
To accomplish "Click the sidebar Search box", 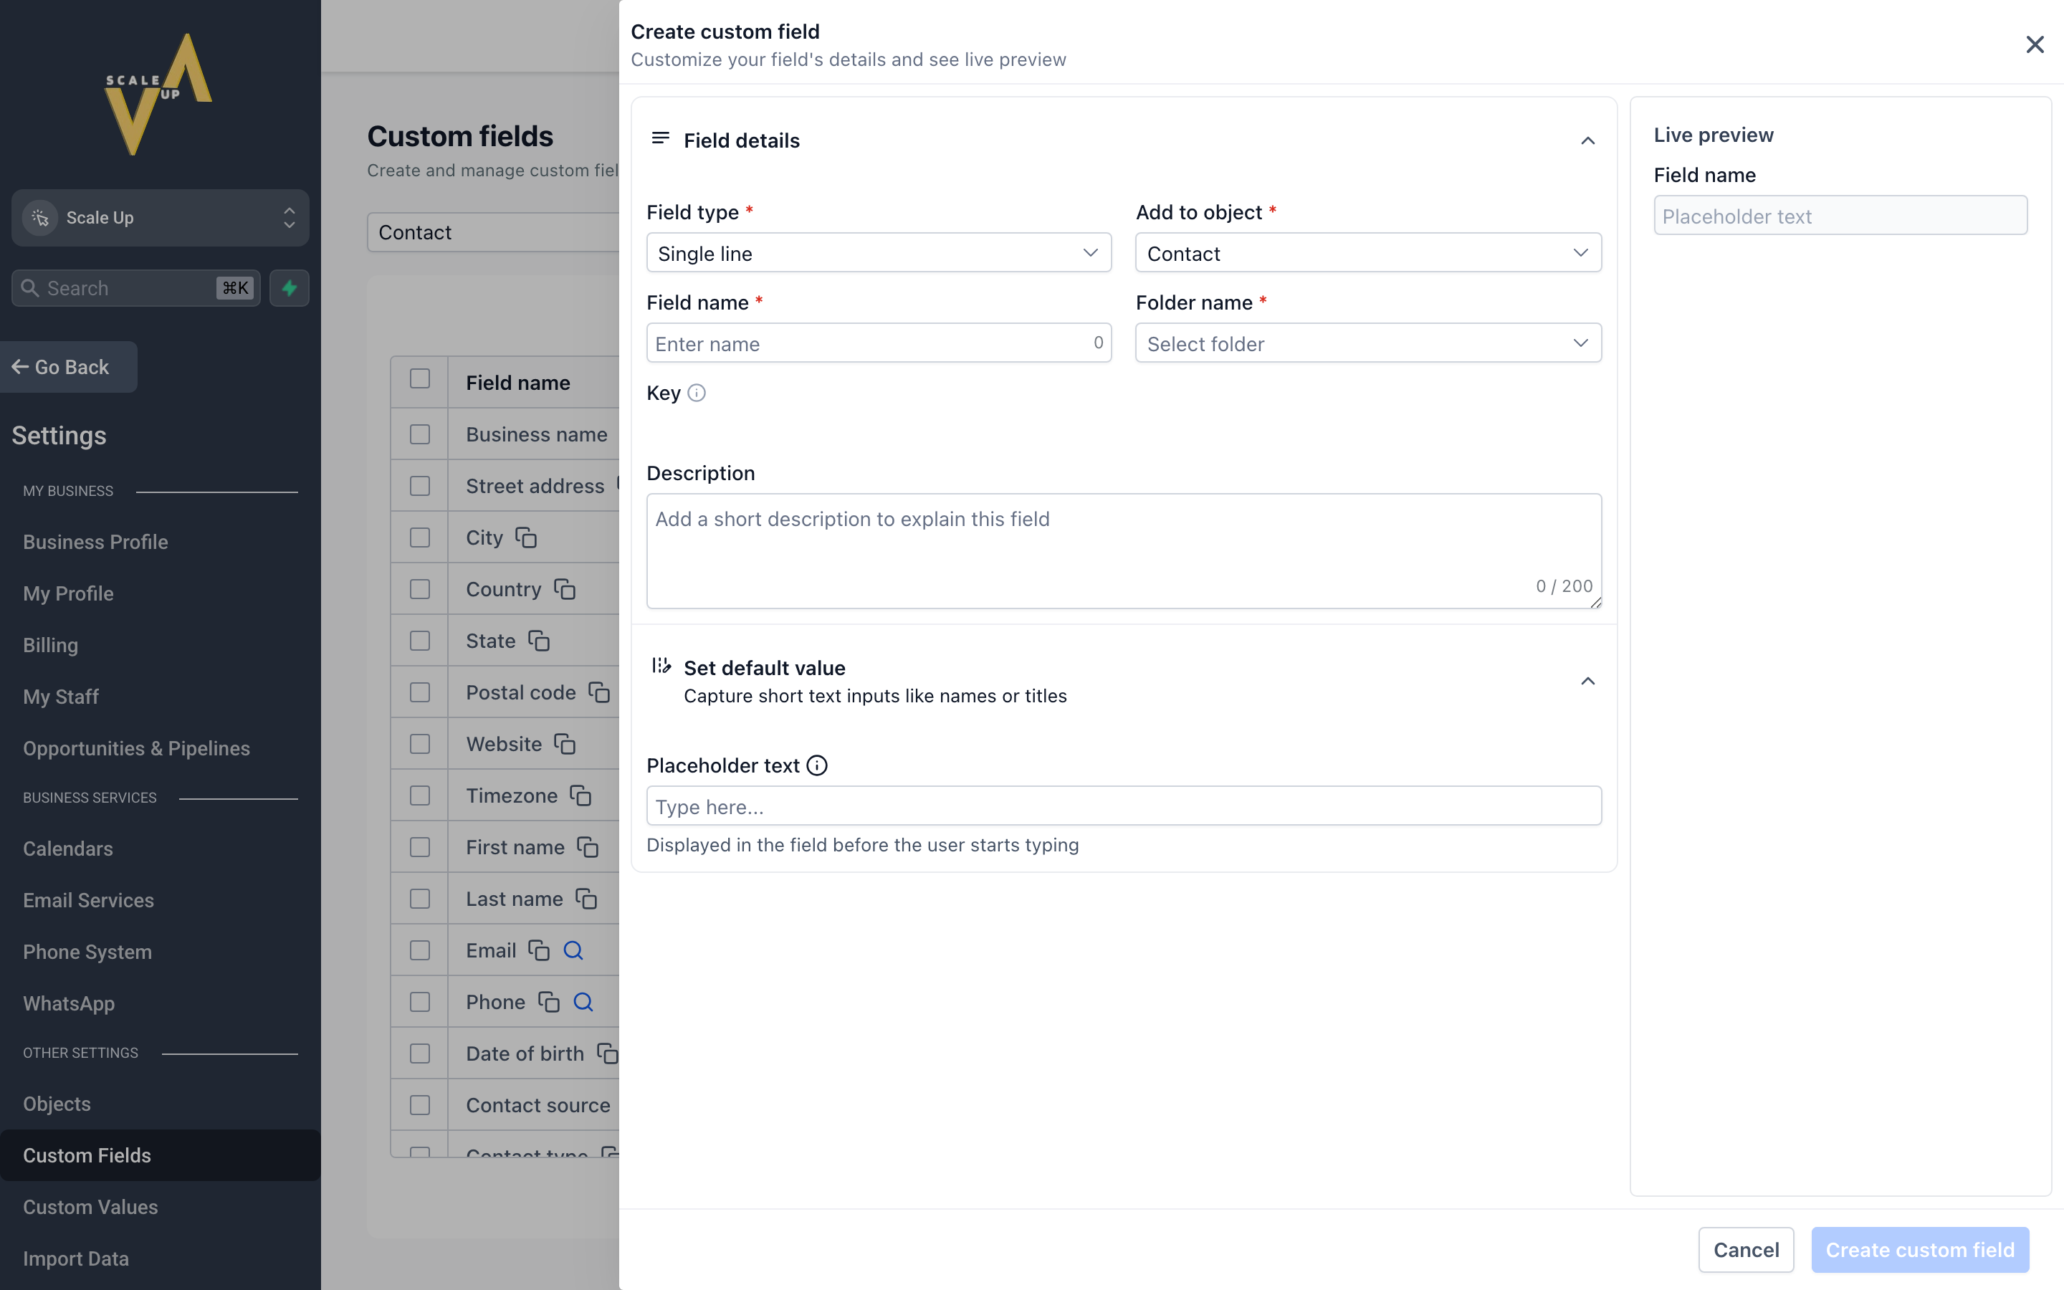I will pyautogui.click(x=135, y=288).
